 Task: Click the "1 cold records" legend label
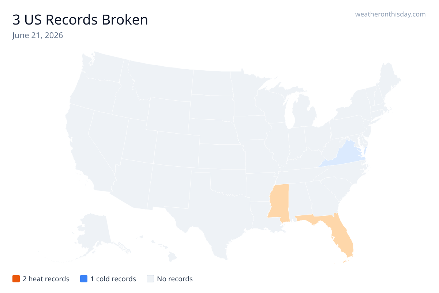pos(113,279)
